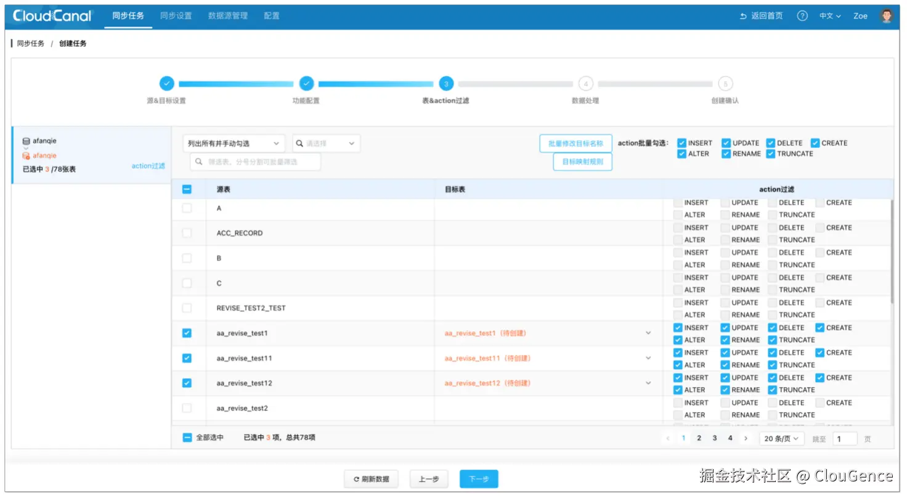Click the CloudCanal logo
The image size is (907, 498).
tap(52, 16)
